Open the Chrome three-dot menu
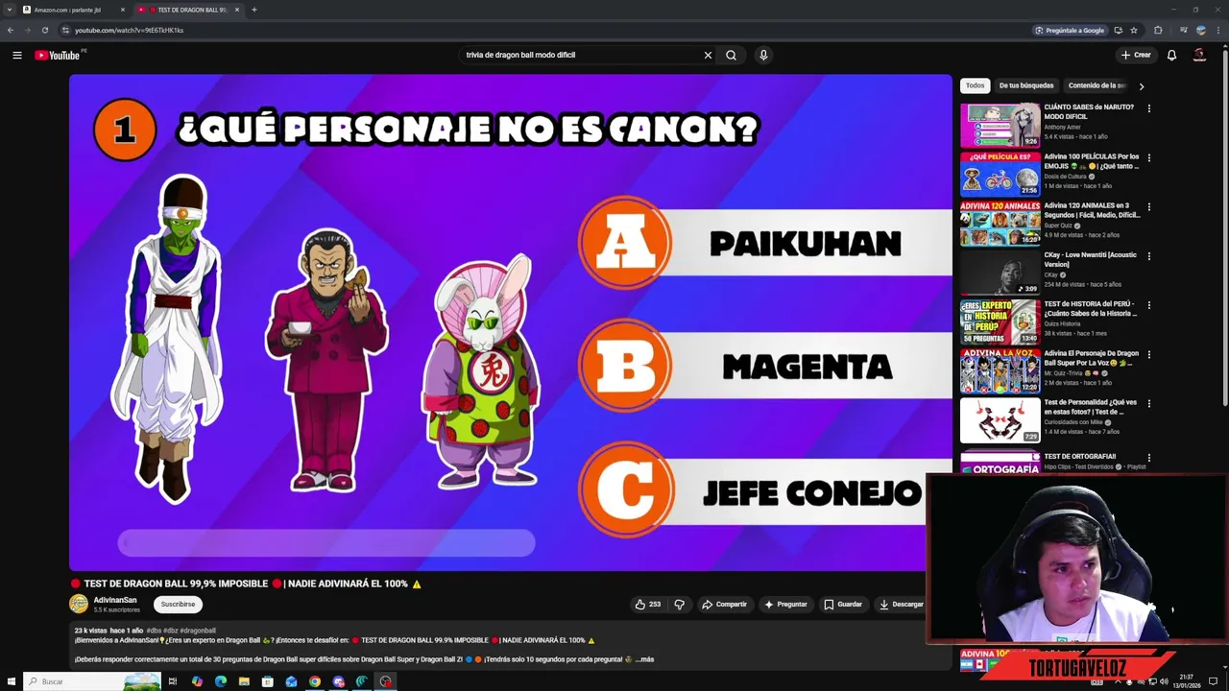 point(1218,30)
